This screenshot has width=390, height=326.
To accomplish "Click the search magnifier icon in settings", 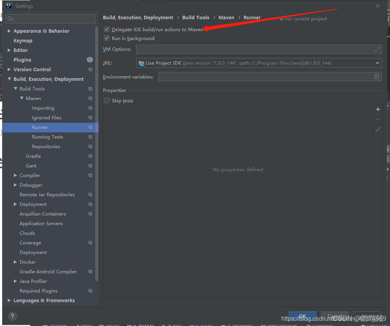I will (10, 19).
